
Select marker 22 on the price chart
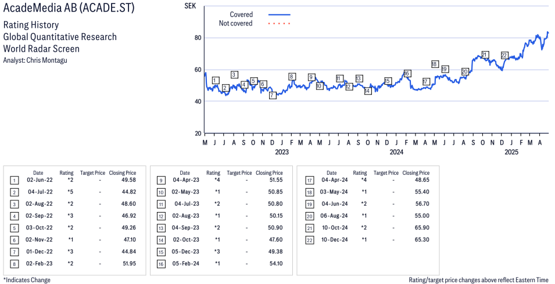[504, 55]
